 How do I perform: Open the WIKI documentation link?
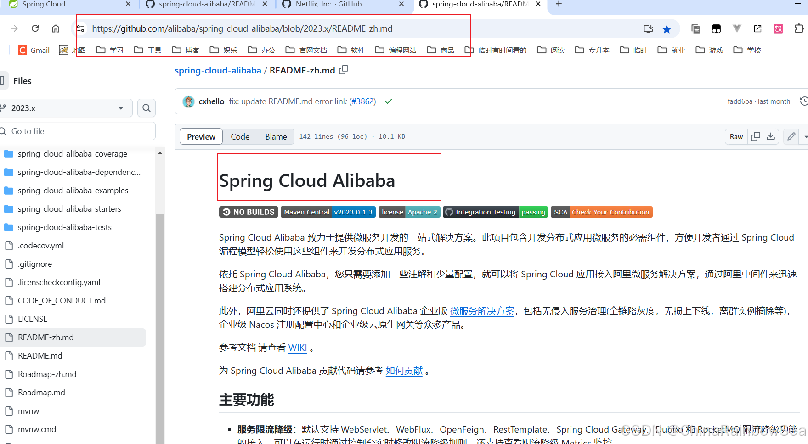tap(298, 348)
